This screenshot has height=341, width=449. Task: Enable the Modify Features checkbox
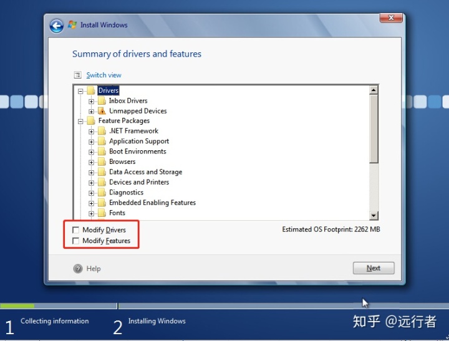(75, 241)
